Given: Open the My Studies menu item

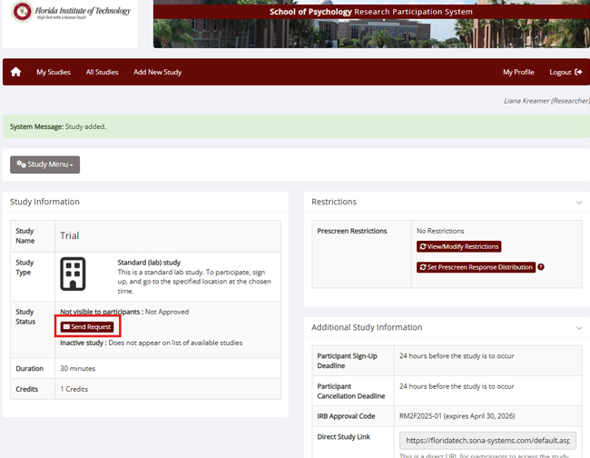Looking at the screenshot, I should 54,72.
